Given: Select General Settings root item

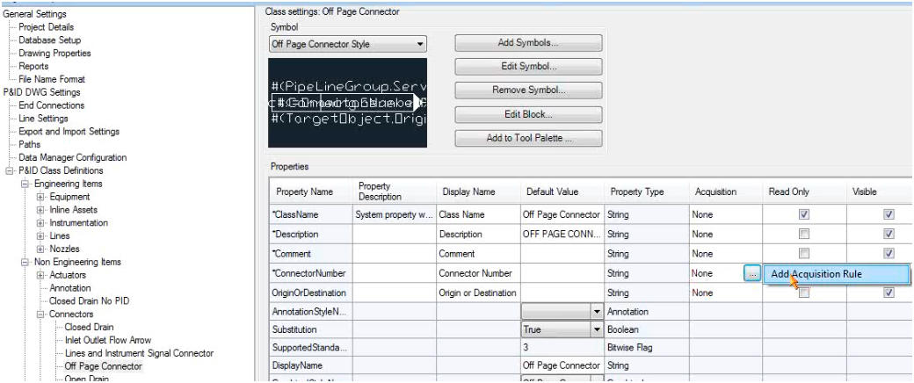Looking at the screenshot, I should (x=35, y=14).
